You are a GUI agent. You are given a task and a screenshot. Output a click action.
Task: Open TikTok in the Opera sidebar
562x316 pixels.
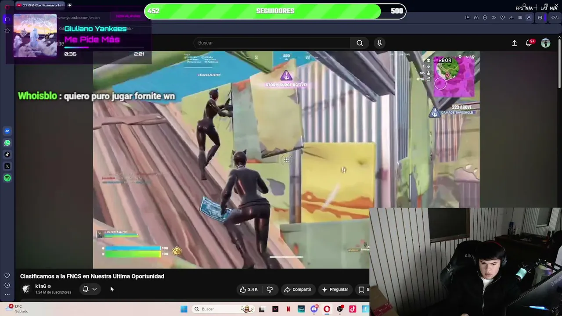point(7,154)
